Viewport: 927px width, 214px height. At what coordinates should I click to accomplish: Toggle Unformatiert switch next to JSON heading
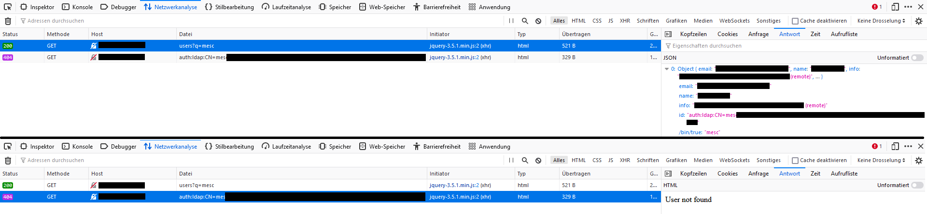(x=917, y=58)
